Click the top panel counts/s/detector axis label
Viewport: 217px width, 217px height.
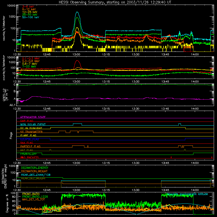[4, 28]
